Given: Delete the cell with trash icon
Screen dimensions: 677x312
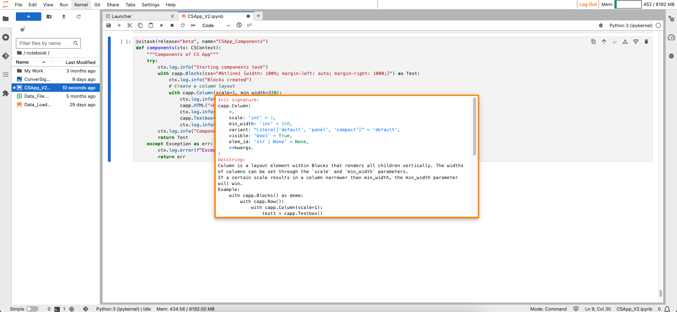Looking at the screenshot, I should (646, 42).
